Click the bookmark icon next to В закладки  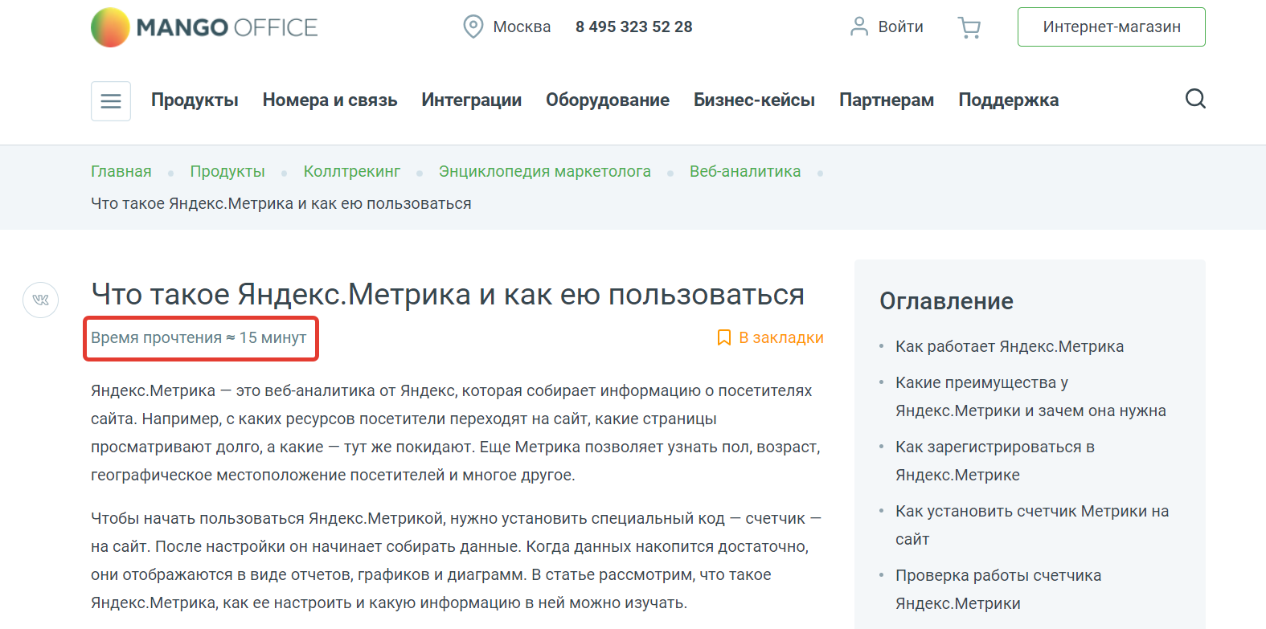click(x=723, y=337)
